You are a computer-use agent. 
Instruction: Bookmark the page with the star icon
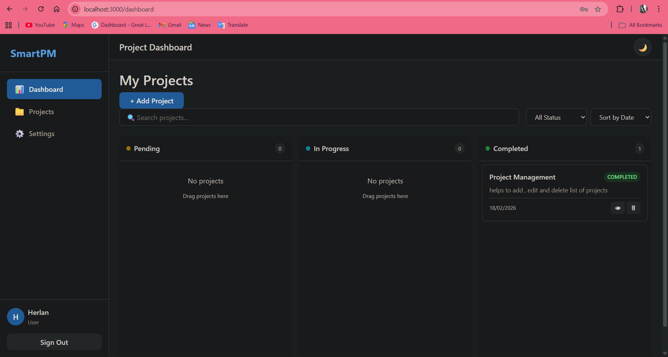click(598, 9)
